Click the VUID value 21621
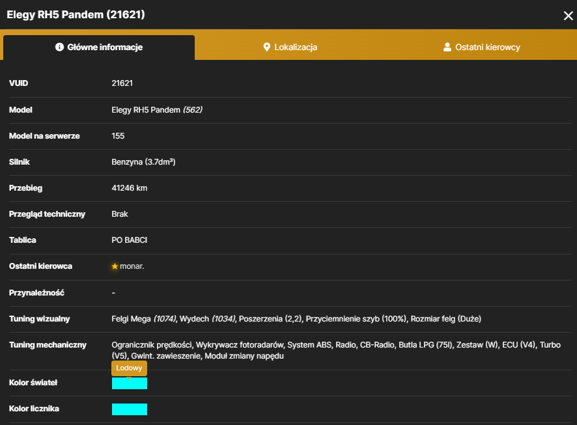The image size is (577, 425). 122,83
